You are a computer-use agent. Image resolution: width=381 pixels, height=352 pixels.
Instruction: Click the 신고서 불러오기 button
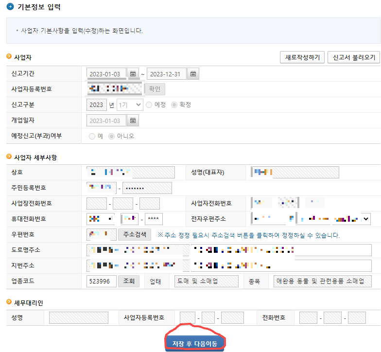pyautogui.click(x=354, y=57)
